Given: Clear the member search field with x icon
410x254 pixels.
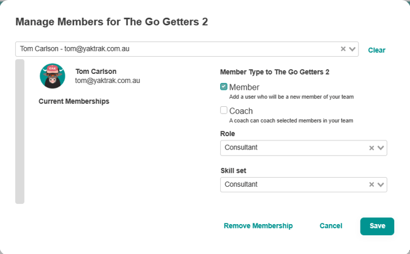Looking at the screenshot, I should coord(343,49).
